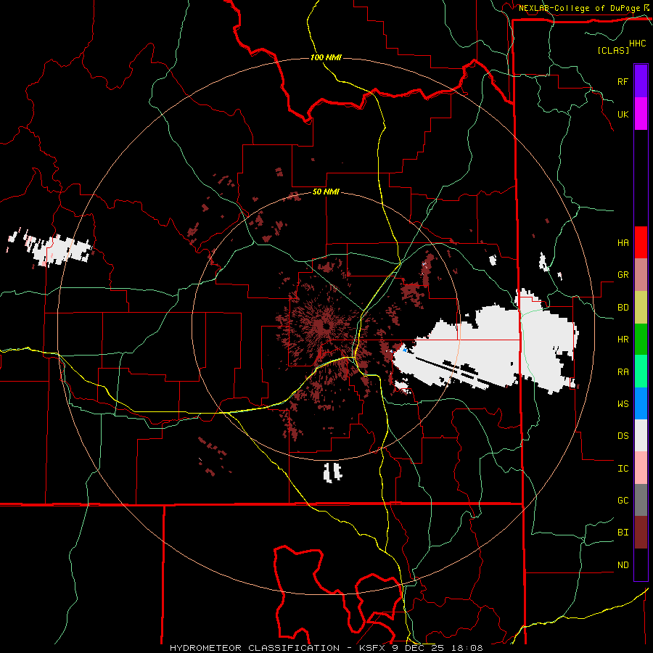Click the 50 NMI range ring label
653x653 pixels.
(326, 192)
